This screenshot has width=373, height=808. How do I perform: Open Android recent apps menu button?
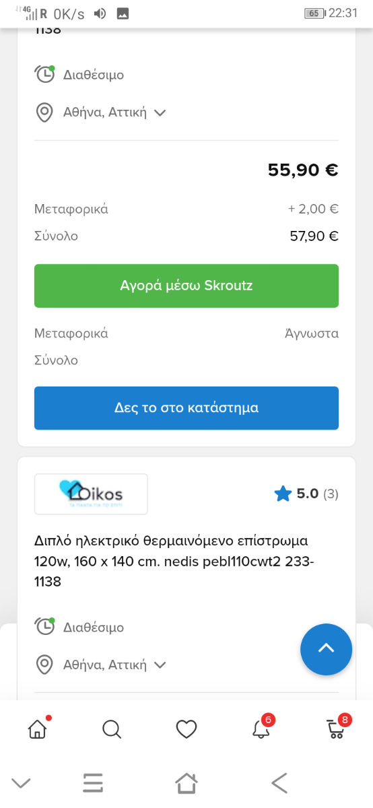(x=93, y=782)
